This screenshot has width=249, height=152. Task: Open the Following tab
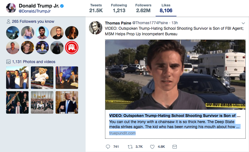[x=119, y=8]
